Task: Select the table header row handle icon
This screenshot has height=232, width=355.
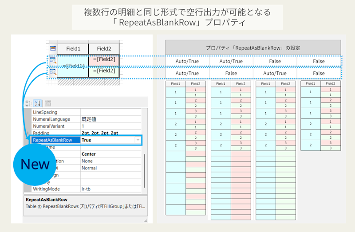Action: [x=53, y=48]
